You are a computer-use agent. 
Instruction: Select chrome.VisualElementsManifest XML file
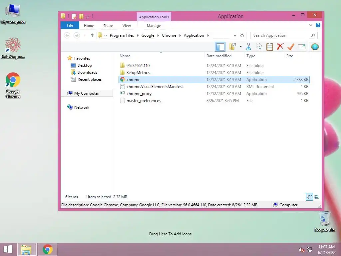pos(214,87)
